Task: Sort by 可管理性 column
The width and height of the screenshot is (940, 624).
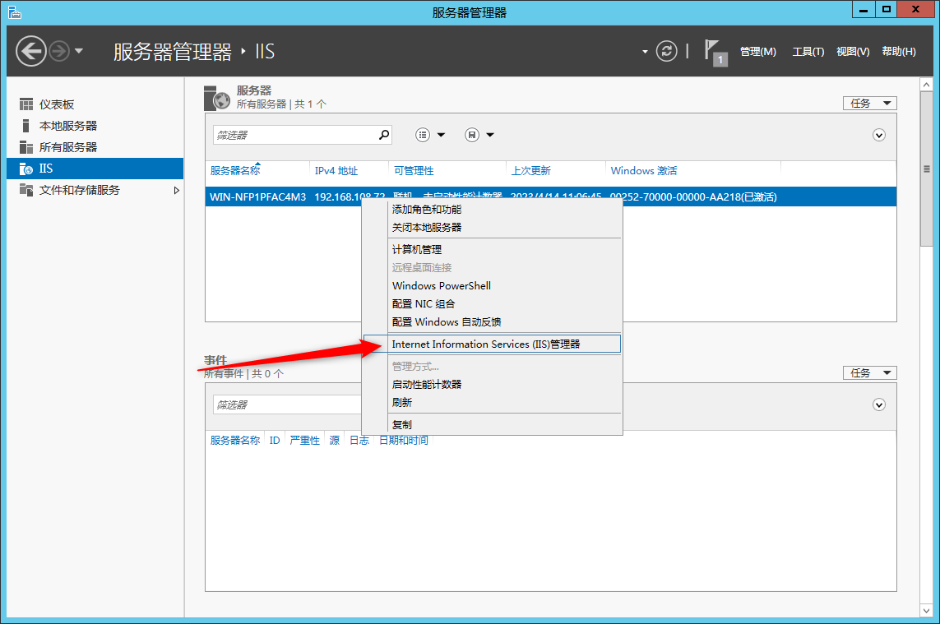Action: coord(414,171)
